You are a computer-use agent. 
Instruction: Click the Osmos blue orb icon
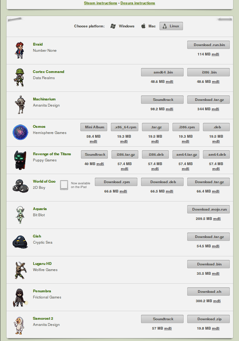pos(20,132)
